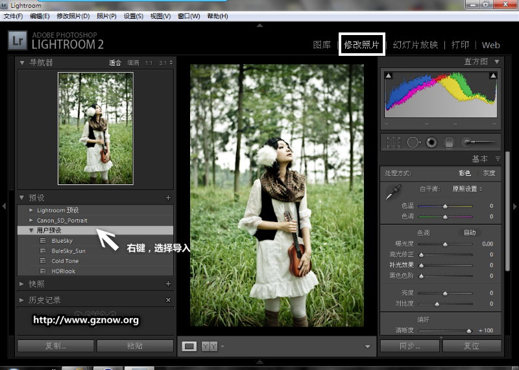Open the white balance 原照设置 dropdown
Screen dimensions: 519x370
[x=467, y=188]
